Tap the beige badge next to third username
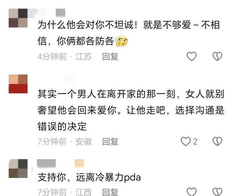 [x=79, y=163]
